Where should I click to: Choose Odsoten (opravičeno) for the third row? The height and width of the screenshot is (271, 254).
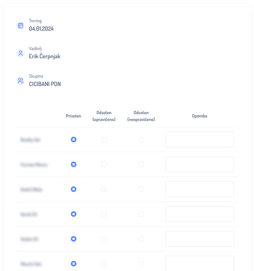(104, 189)
